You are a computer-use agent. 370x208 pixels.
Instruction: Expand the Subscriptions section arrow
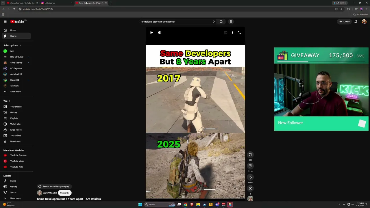click(20, 45)
